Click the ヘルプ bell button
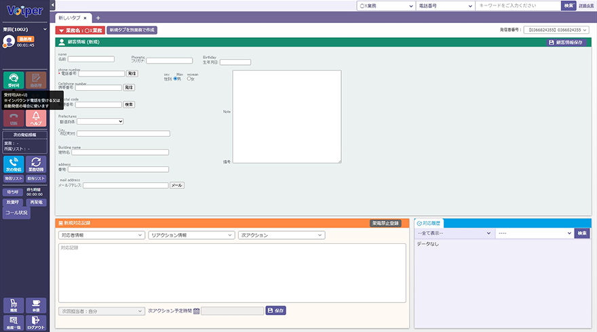The width and height of the screenshot is (597, 332). (x=36, y=119)
